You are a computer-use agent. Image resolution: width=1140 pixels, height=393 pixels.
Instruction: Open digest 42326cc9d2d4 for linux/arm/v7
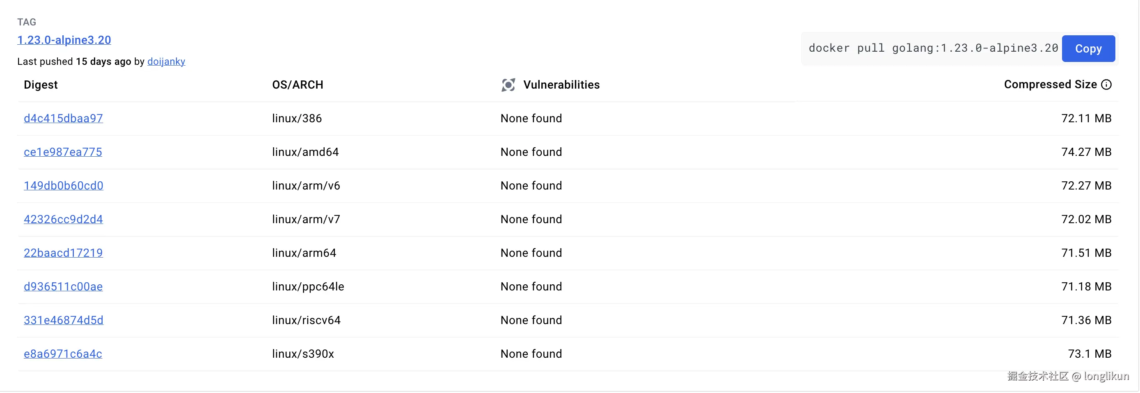pyautogui.click(x=63, y=219)
